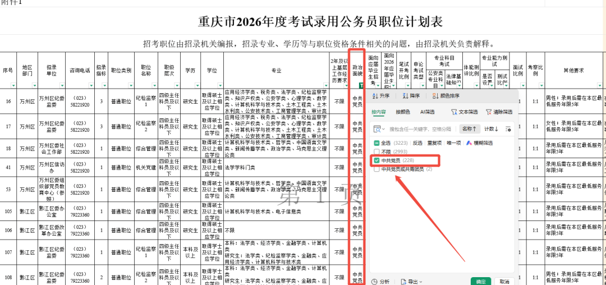Click the 分析 analysis icon
Image resolution: width=606 pixels, height=285 pixels.
click(381, 282)
